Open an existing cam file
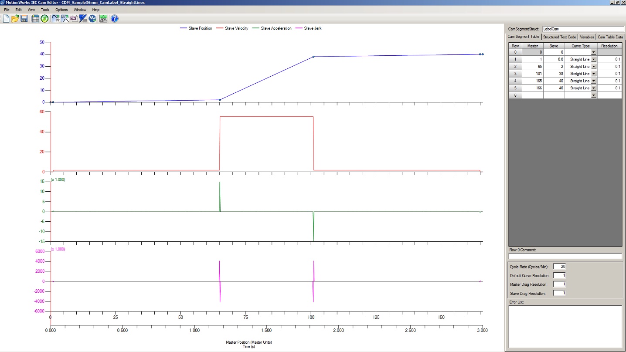The width and height of the screenshot is (626, 352). pos(15,18)
